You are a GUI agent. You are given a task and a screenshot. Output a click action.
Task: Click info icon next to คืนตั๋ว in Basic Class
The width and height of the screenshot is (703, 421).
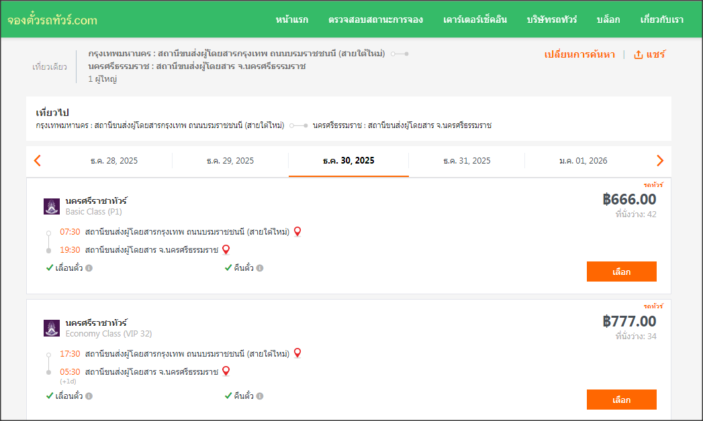click(260, 268)
